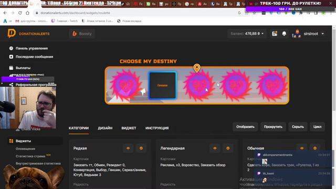Toggle visibility eye of Обычная category

[302, 148]
